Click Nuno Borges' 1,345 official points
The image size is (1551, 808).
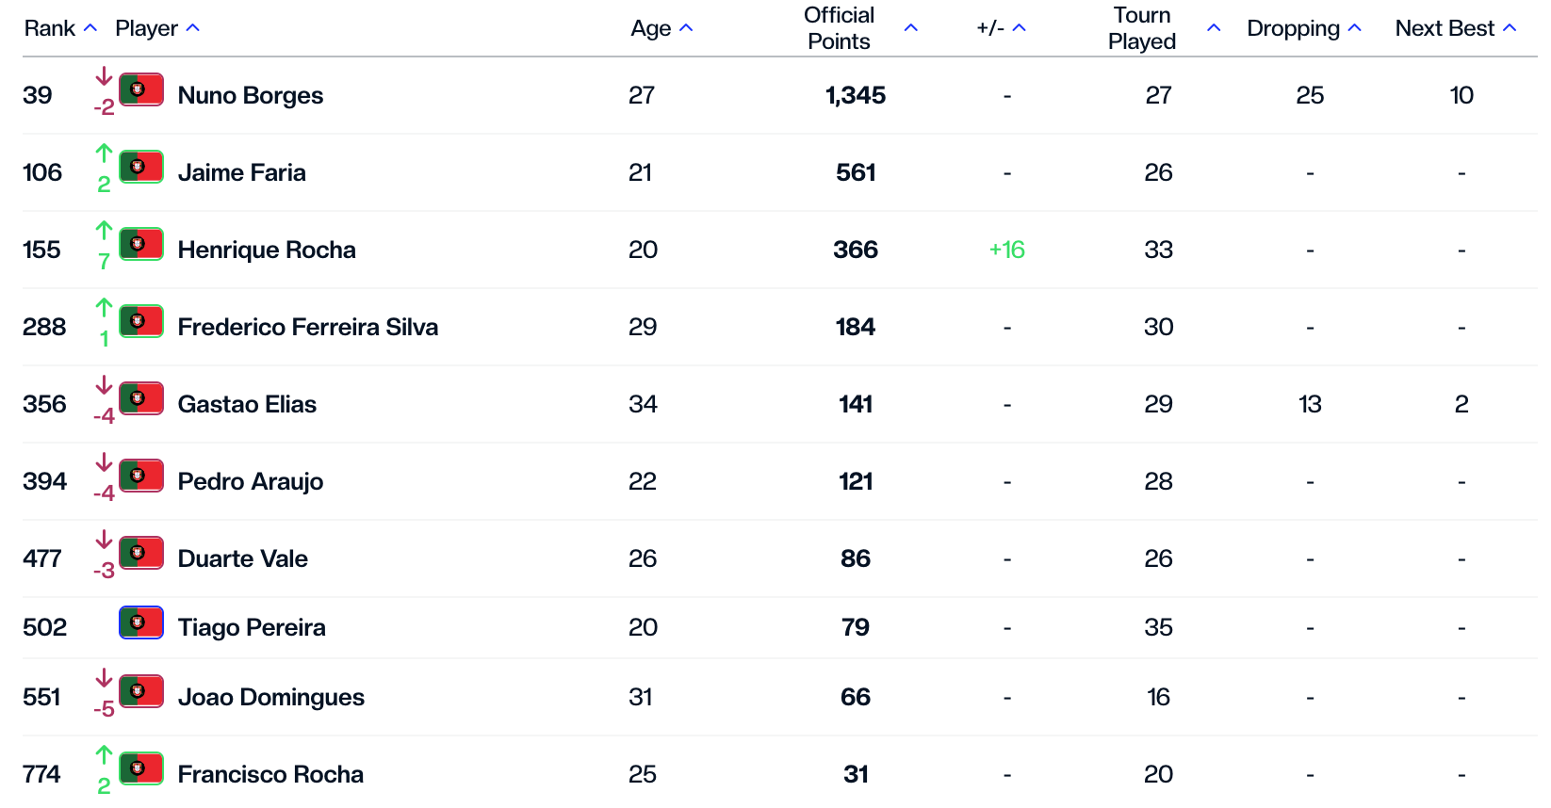855,95
